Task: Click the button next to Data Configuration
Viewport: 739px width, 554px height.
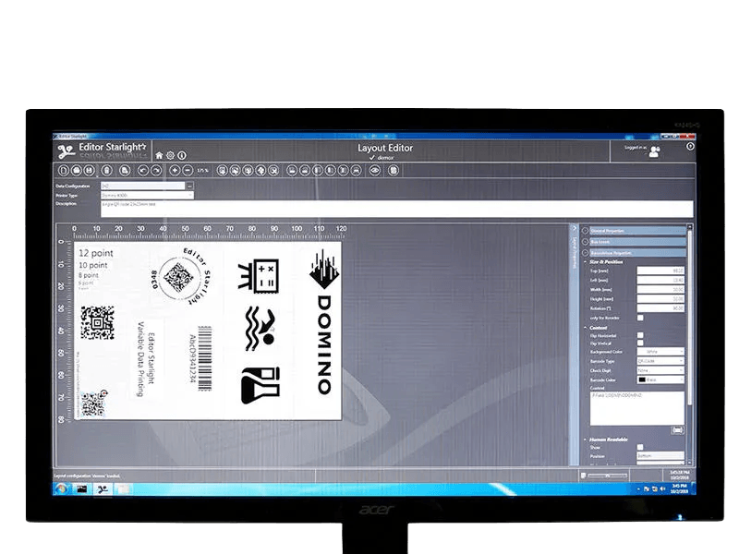Action: (x=189, y=187)
